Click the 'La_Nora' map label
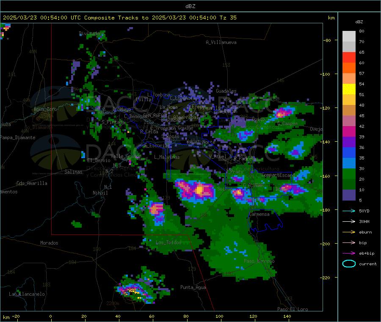Viewport: 381px width, 322px height. [168, 107]
